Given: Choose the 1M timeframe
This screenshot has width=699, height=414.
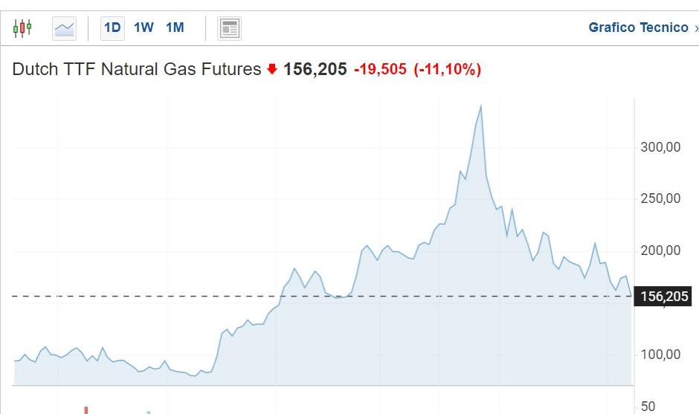Looking at the screenshot, I should (x=175, y=28).
